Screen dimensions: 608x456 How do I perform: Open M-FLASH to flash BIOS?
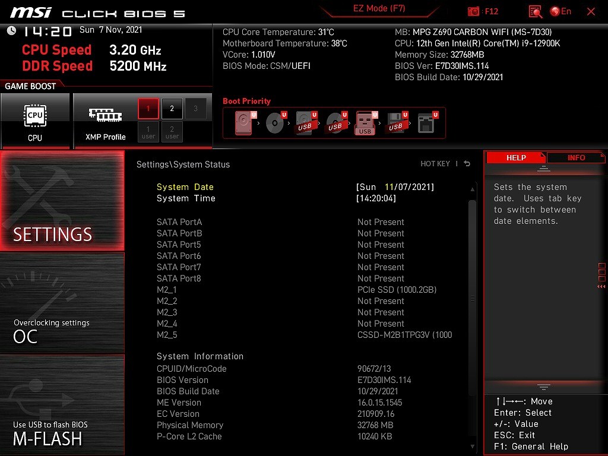tap(62, 405)
